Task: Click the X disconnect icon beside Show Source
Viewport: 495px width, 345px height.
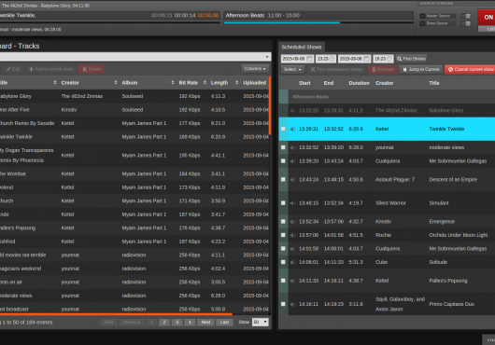Action: tap(422, 23)
